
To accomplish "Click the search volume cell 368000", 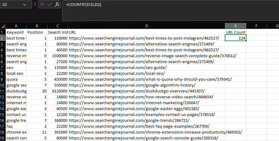I will coord(58,120).
